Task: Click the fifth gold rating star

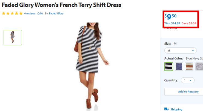Action: tap(21, 13)
